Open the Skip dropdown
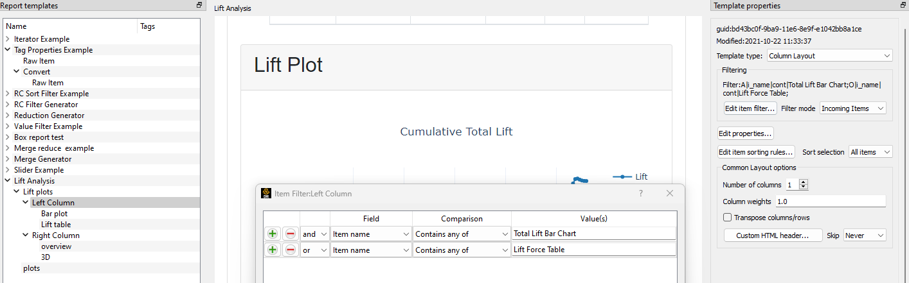This screenshot has width=909, height=283. click(x=865, y=236)
